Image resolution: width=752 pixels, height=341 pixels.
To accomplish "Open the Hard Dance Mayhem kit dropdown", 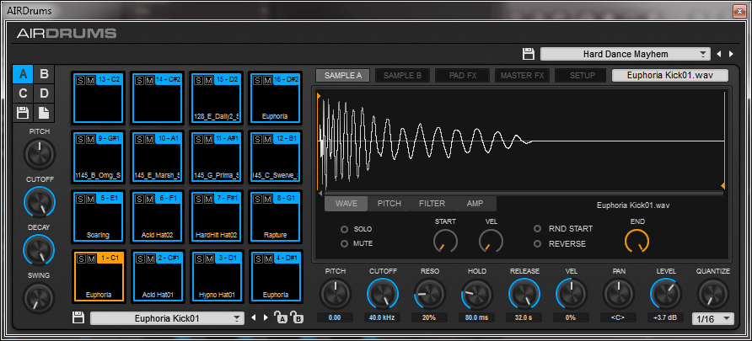I will [x=625, y=54].
